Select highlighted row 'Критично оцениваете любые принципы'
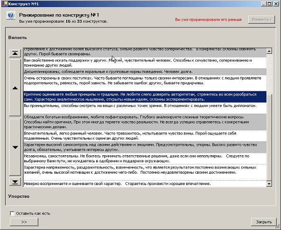The image size is (281, 230). (x=145, y=97)
